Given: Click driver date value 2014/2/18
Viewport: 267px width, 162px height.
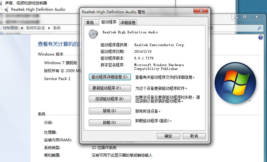Looking at the screenshot, I should tap(143, 51).
